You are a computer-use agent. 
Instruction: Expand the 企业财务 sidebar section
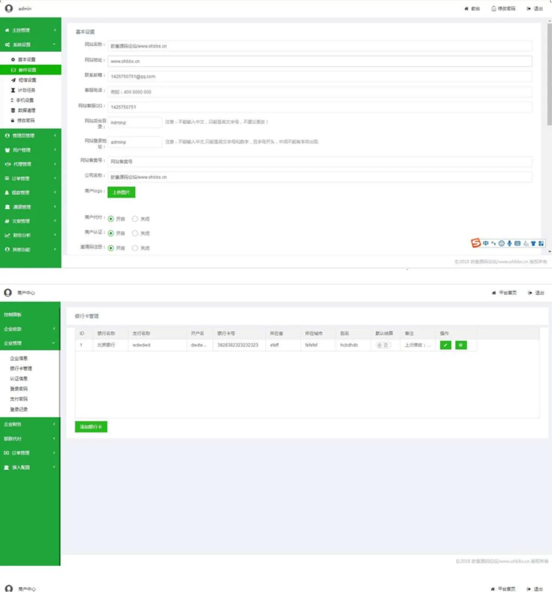30,424
